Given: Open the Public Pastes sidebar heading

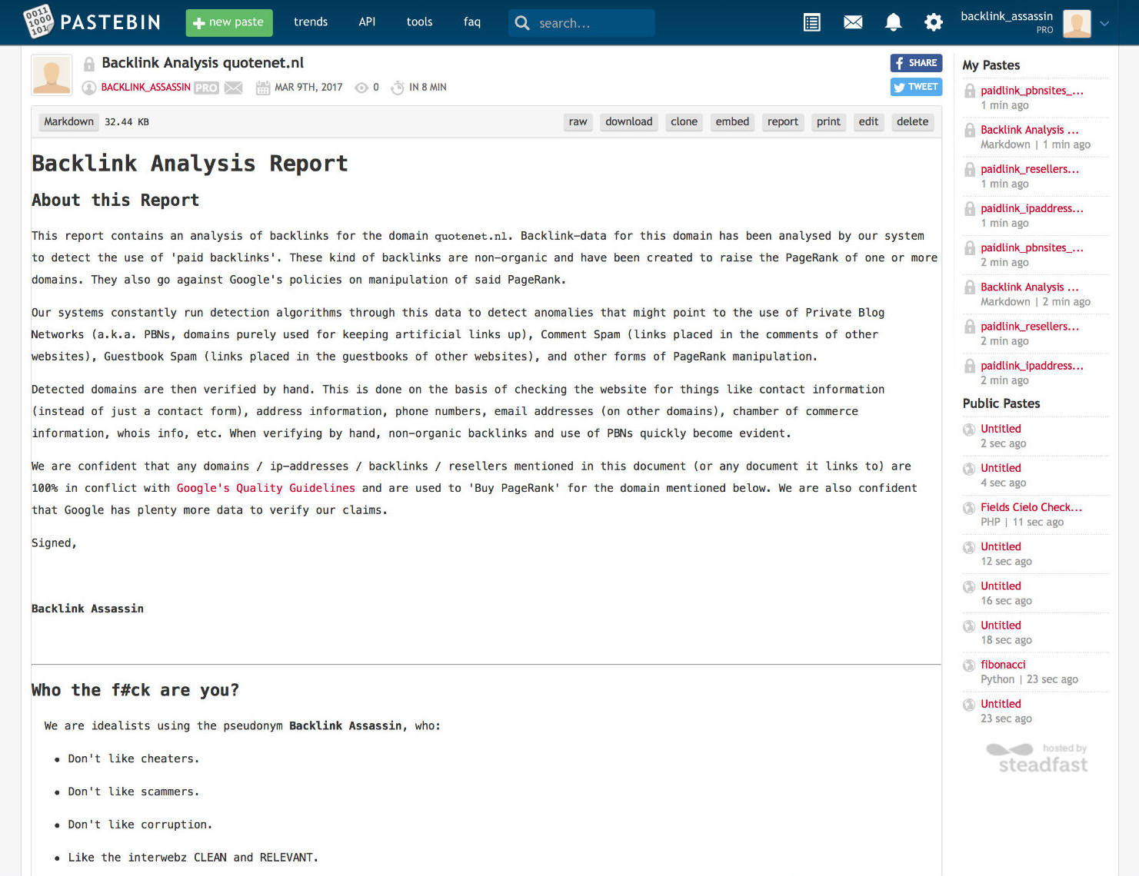Looking at the screenshot, I should coord(1001,403).
